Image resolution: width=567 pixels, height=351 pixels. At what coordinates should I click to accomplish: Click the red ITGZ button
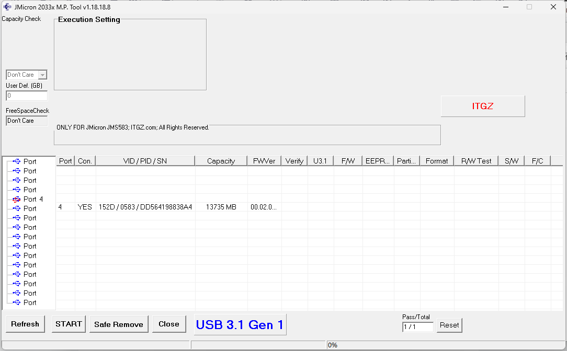pyautogui.click(x=483, y=106)
